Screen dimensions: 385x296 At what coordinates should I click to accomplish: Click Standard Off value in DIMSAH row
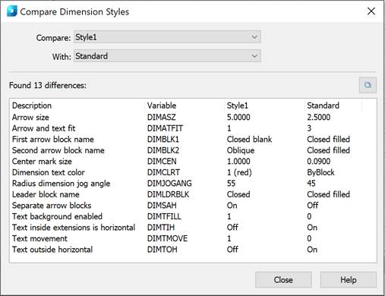[313, 206]
